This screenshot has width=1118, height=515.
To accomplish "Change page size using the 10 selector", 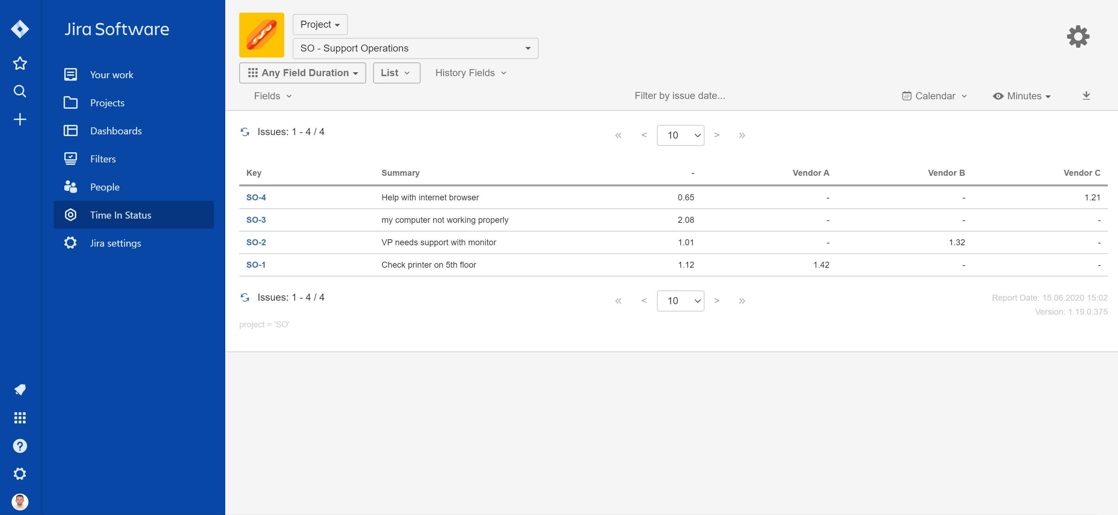I will 681,135.
